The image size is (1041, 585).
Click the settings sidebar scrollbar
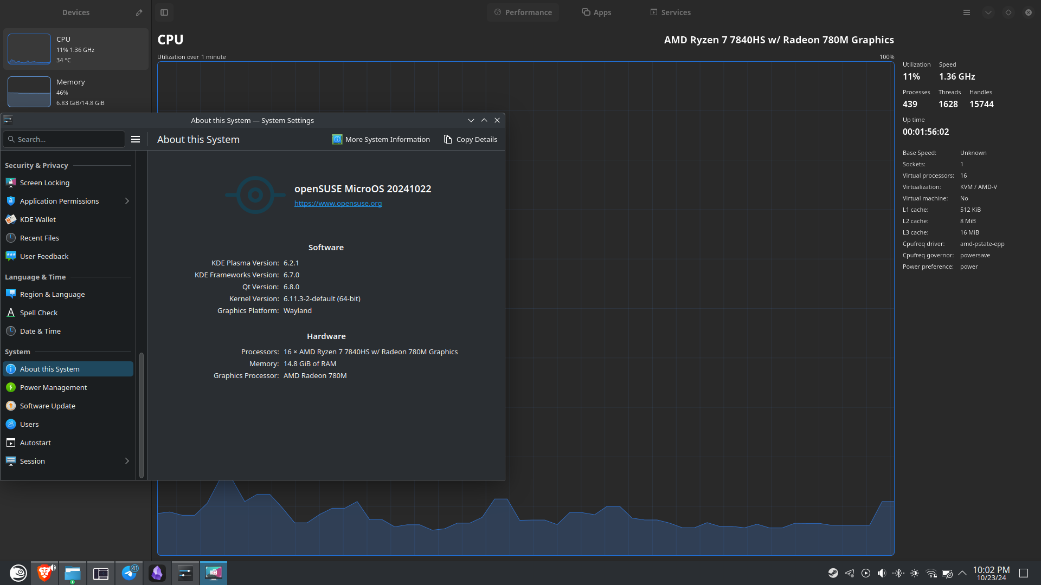point(142,414)
